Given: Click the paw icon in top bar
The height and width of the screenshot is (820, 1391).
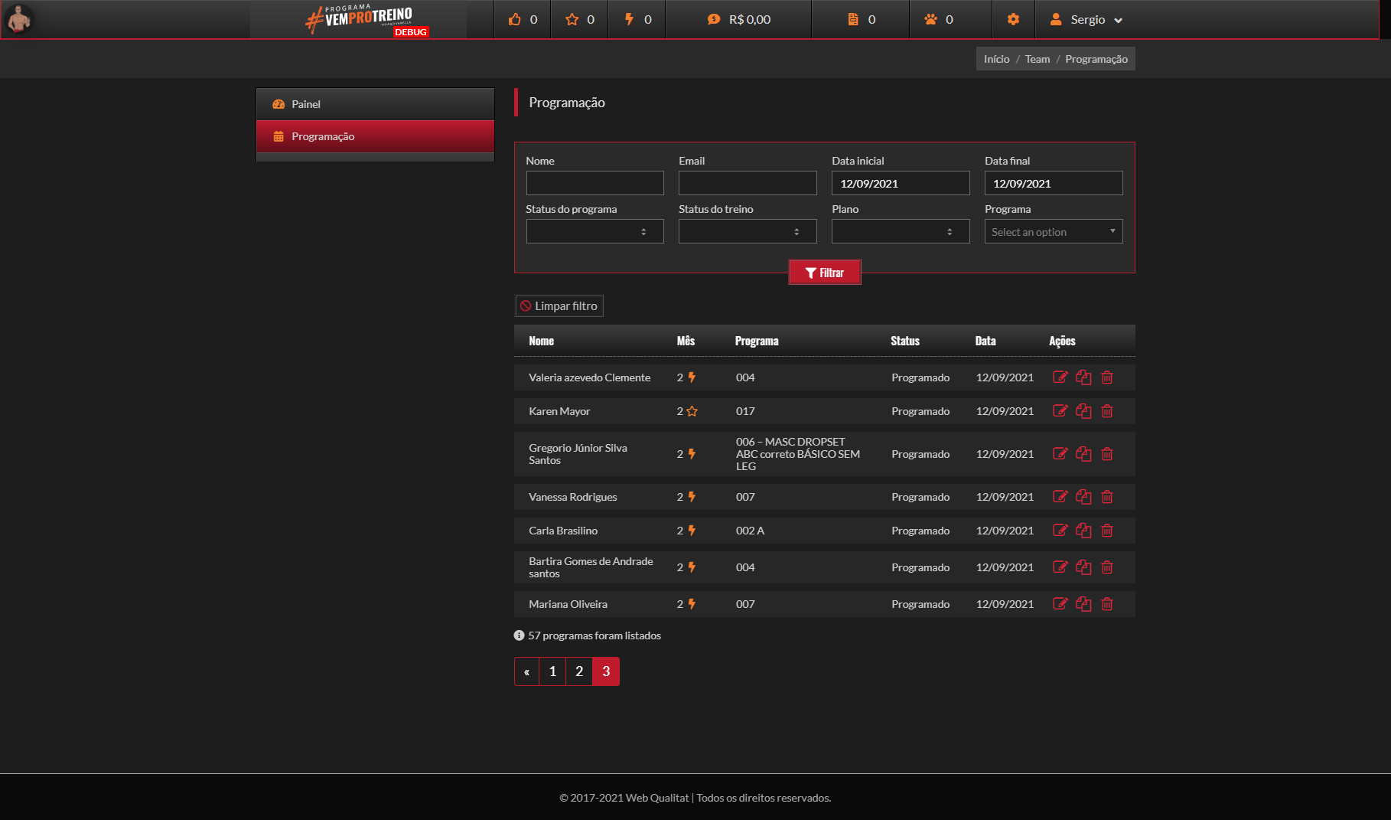Looking at the screenshot, I should point(930,19).
